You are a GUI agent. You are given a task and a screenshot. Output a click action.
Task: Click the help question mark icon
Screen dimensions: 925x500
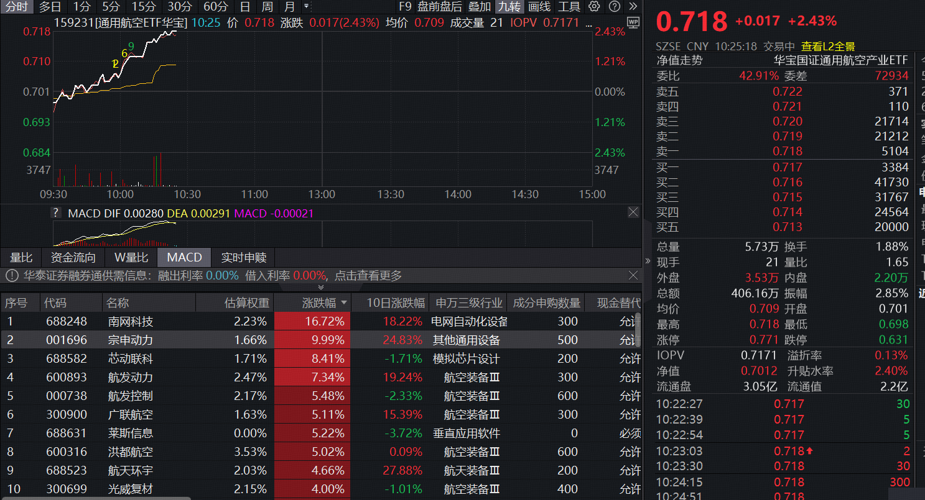[615, 7]
